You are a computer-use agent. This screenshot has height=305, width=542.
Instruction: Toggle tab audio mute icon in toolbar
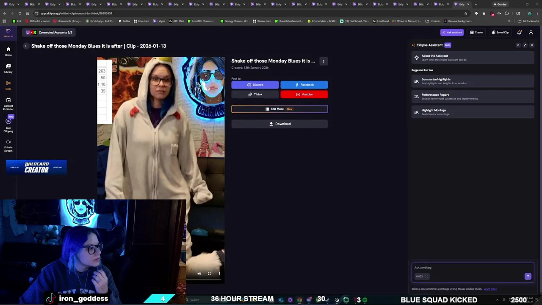coord(499,13)
